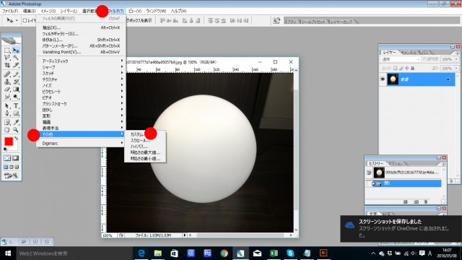Choose Full Screen mode

click(17, 167)
